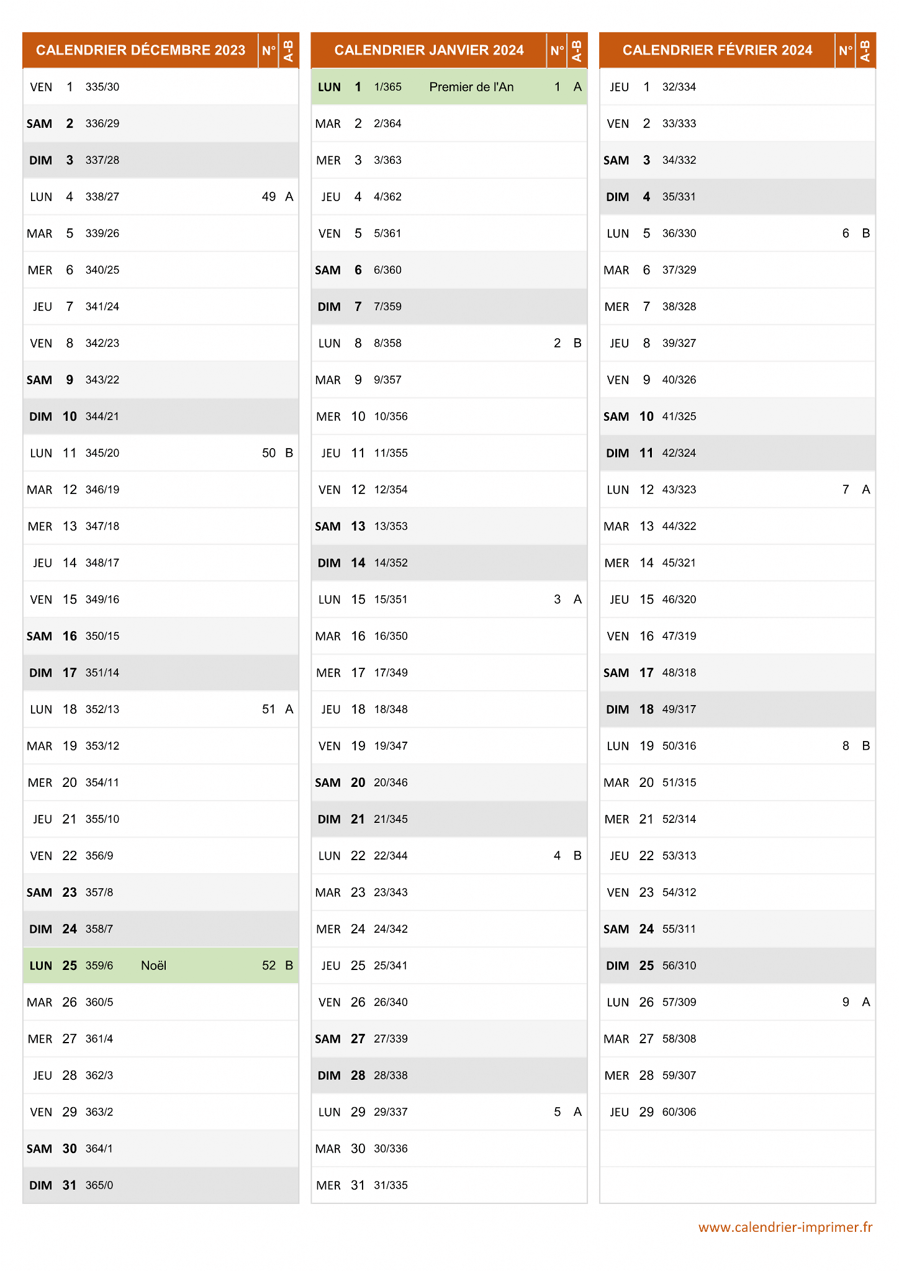Click the Premier de l'An row

449,87
